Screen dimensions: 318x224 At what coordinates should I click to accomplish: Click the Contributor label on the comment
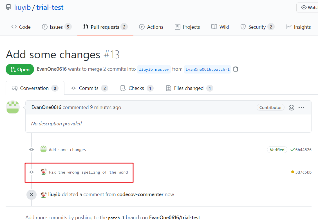pos(270,107)
